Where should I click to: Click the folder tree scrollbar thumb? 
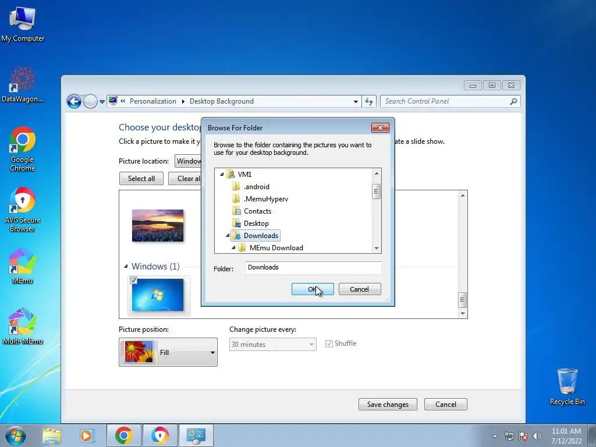pyautogui.click(x=377, y=191)
